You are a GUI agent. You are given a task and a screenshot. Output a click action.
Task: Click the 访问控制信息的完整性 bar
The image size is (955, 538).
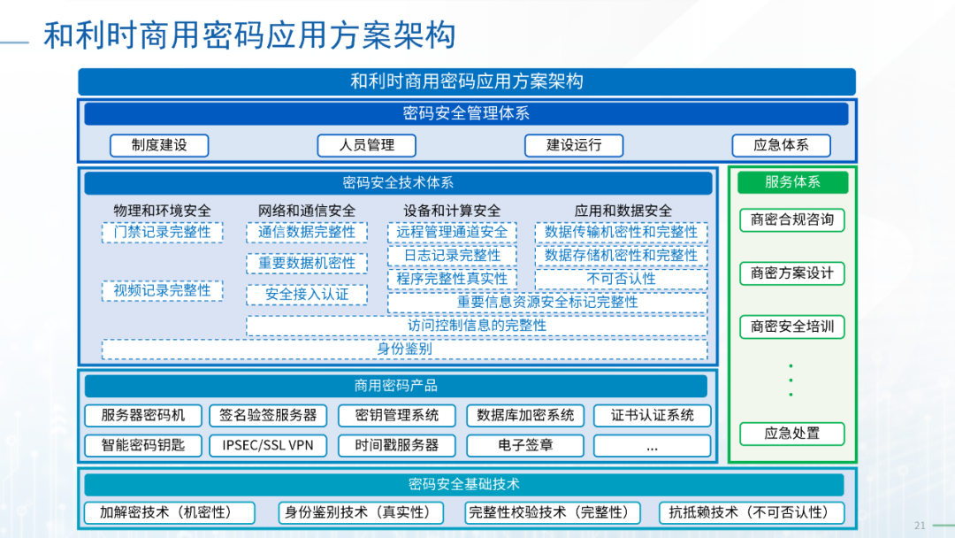pyautogui.click(x=477, y=326)
